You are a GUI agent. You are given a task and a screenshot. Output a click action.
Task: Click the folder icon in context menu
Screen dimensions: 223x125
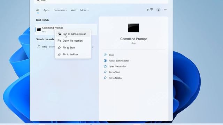tap(59, 41)
